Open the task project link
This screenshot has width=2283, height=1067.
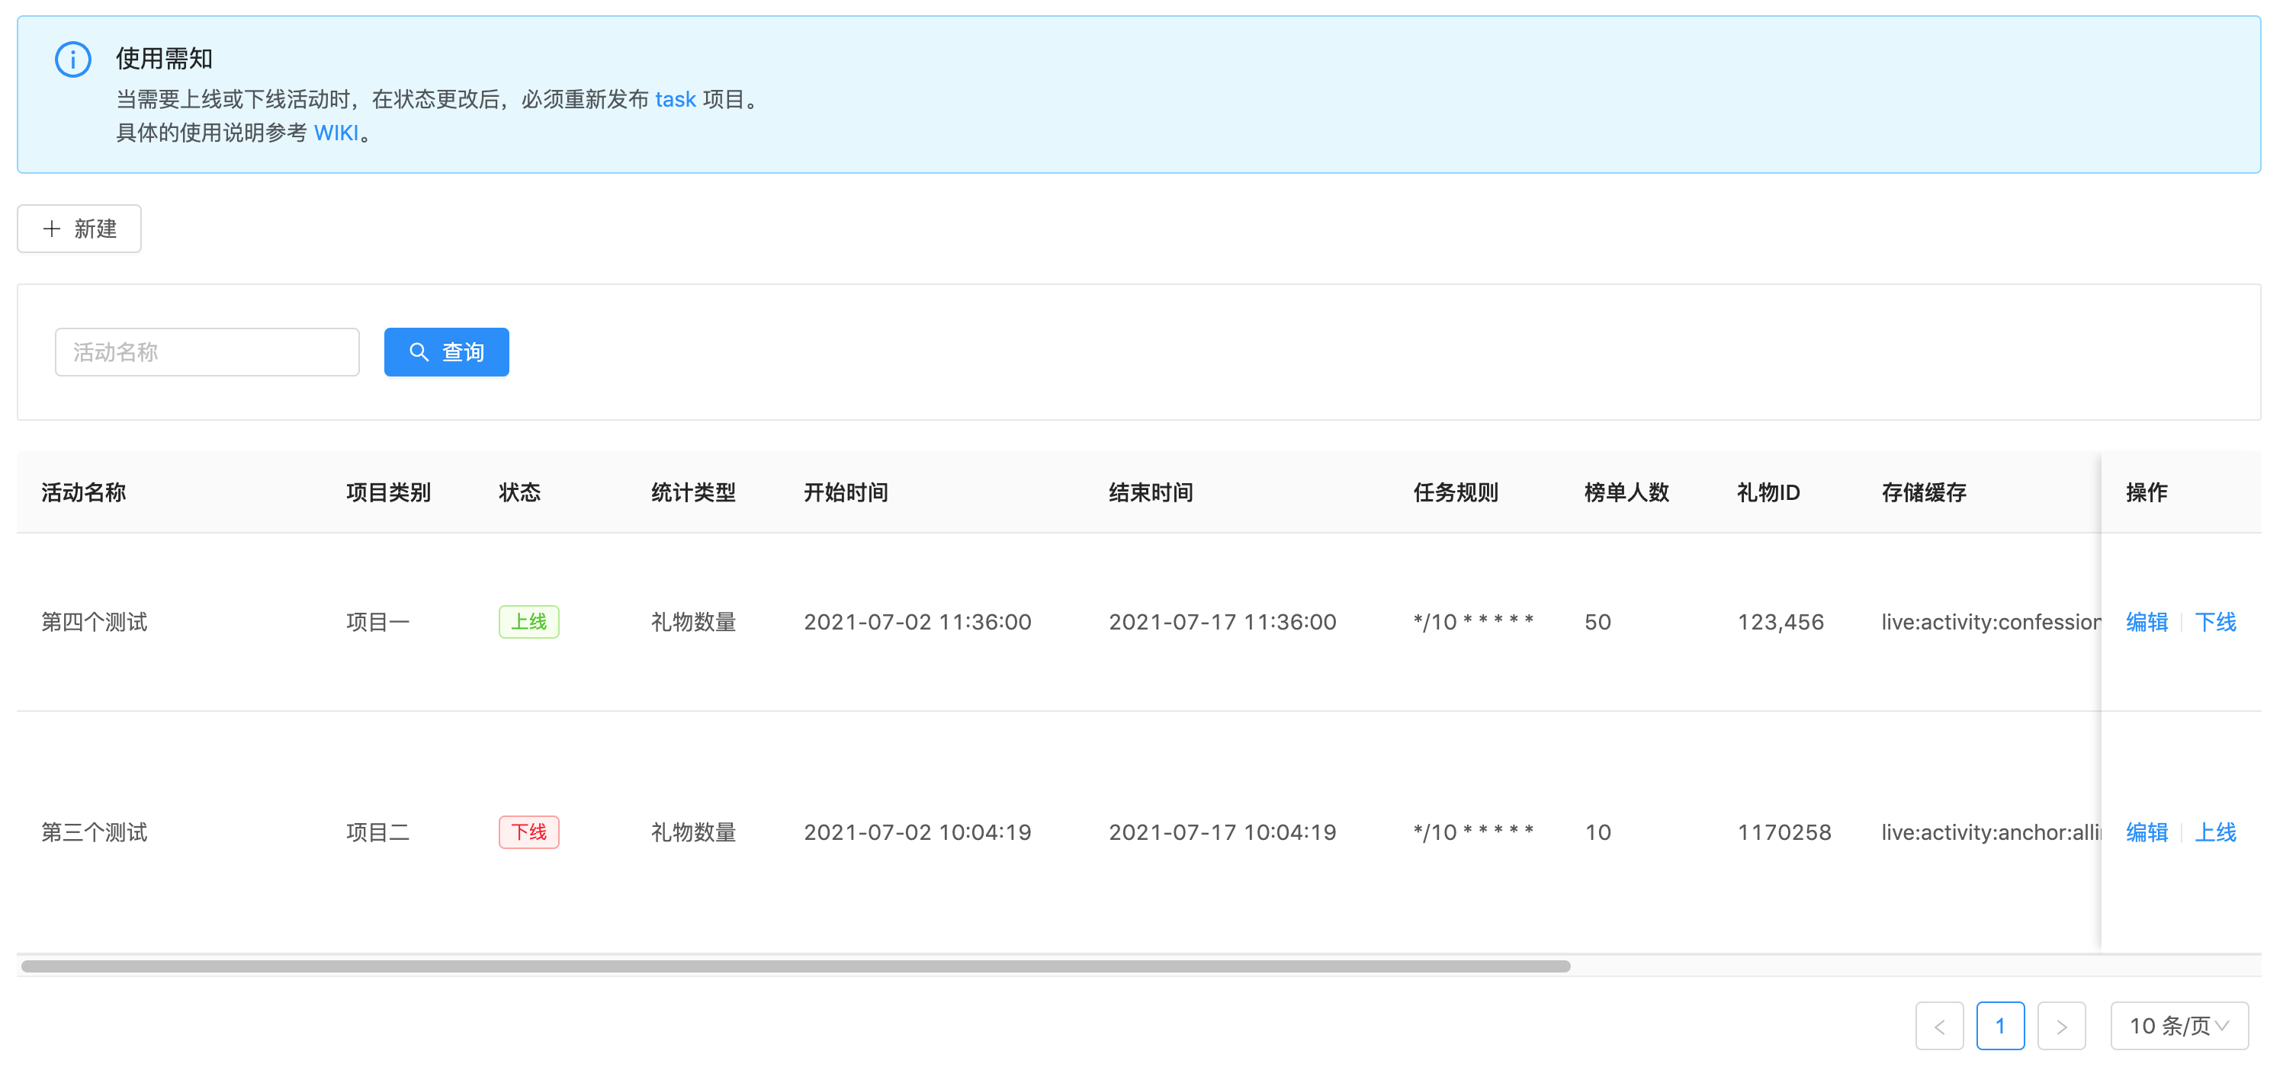click(676, 99)
